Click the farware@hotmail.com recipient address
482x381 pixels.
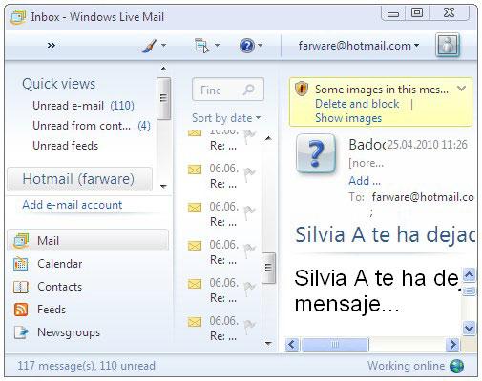click(x=423, y=197)
